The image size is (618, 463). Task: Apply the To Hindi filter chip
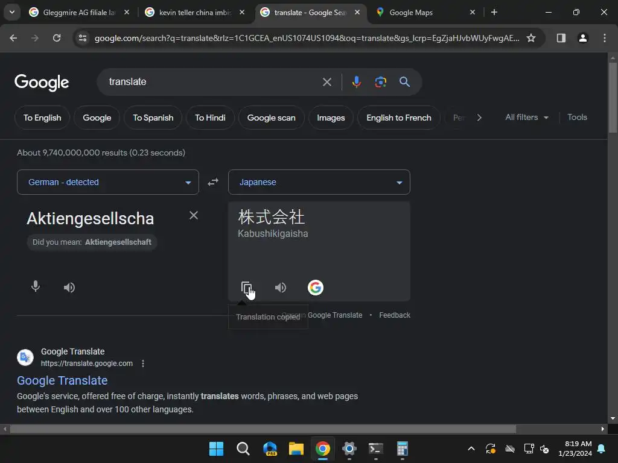tap(210, 118)
